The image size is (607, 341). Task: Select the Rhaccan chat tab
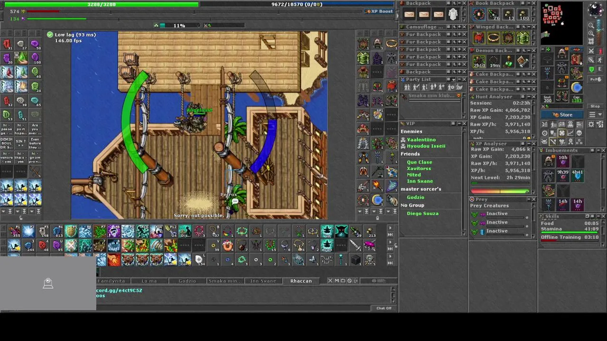click(x=301, y=281)
